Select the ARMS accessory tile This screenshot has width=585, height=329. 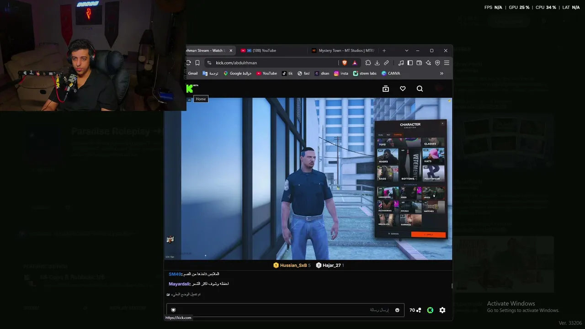[410, 193]
